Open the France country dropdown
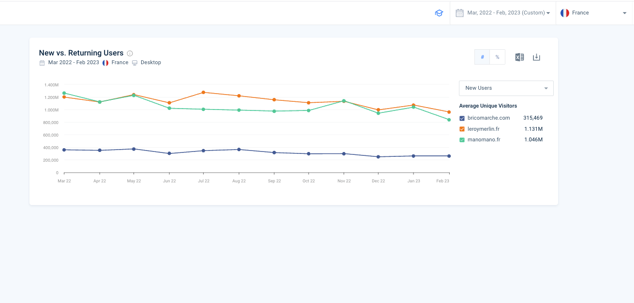 pos(594,13)
